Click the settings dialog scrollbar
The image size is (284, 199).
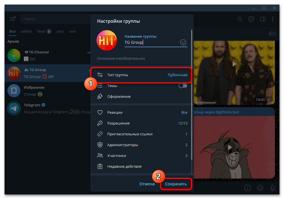[x=192, y=95]
